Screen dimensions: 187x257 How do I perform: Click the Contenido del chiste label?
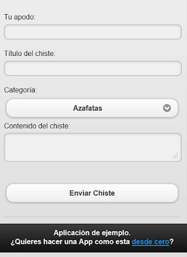coord(37,126)
